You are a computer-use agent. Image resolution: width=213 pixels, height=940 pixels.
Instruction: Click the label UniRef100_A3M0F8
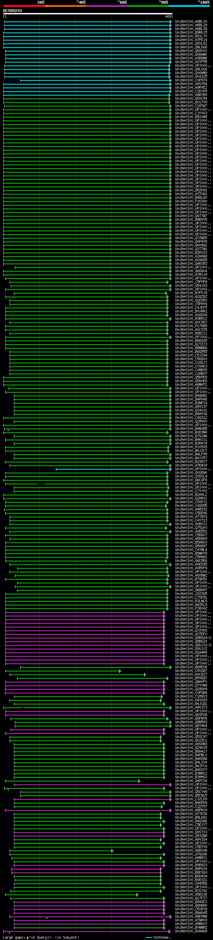[191, 568]
